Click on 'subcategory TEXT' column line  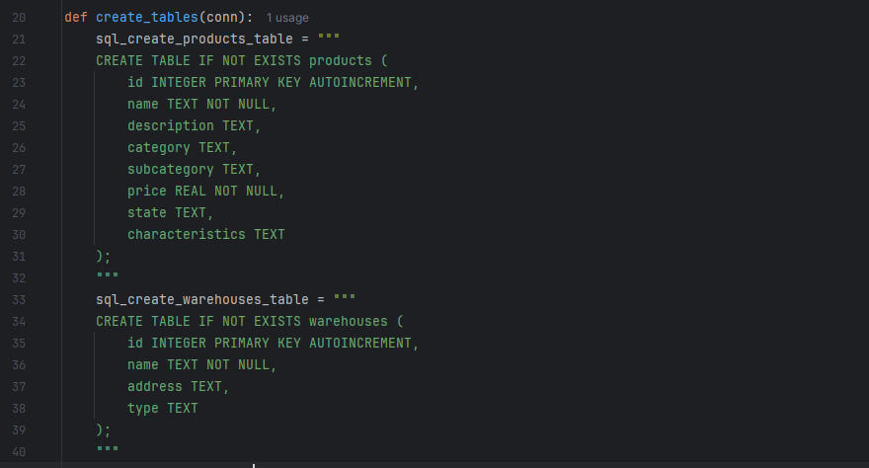[x=194, y=170]
